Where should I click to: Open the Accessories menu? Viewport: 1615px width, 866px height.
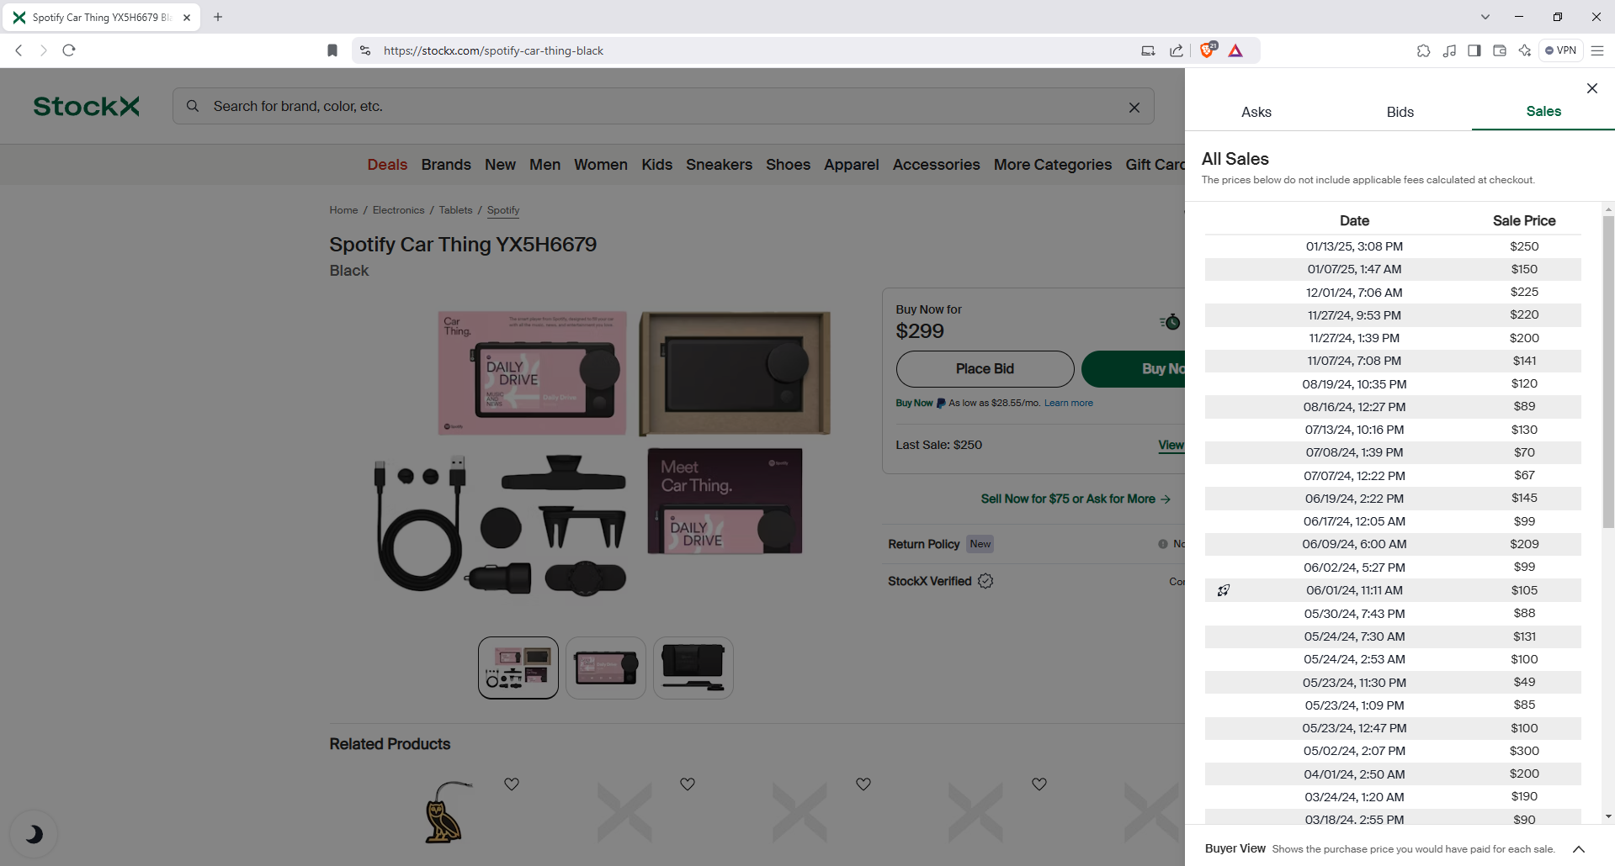936,165
